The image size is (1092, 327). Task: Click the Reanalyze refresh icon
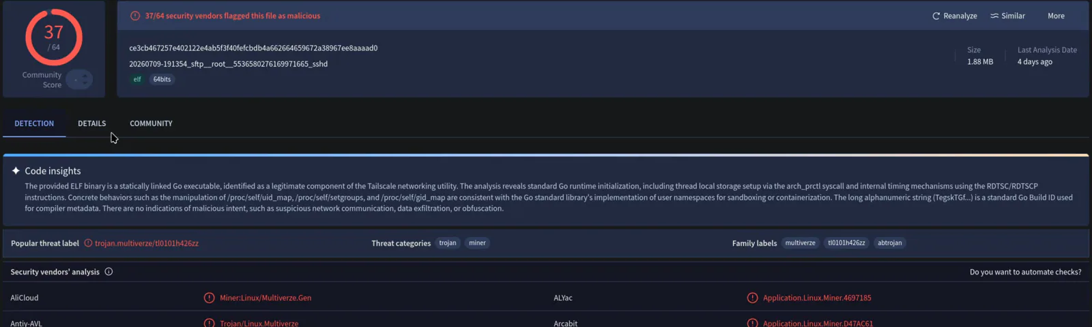[936, 16]
